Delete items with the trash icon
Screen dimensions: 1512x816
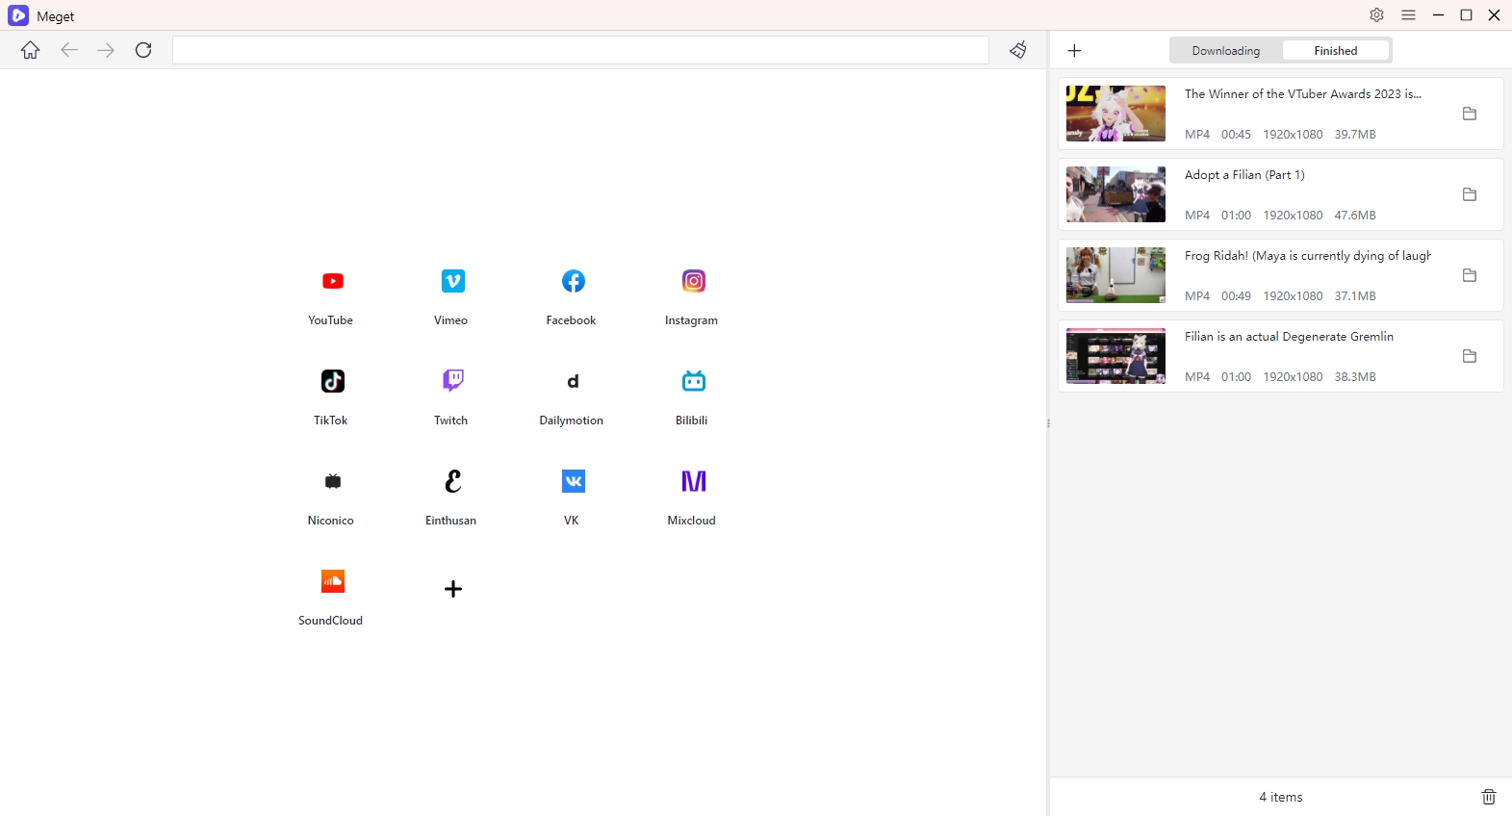click(x=1489, y=797)
